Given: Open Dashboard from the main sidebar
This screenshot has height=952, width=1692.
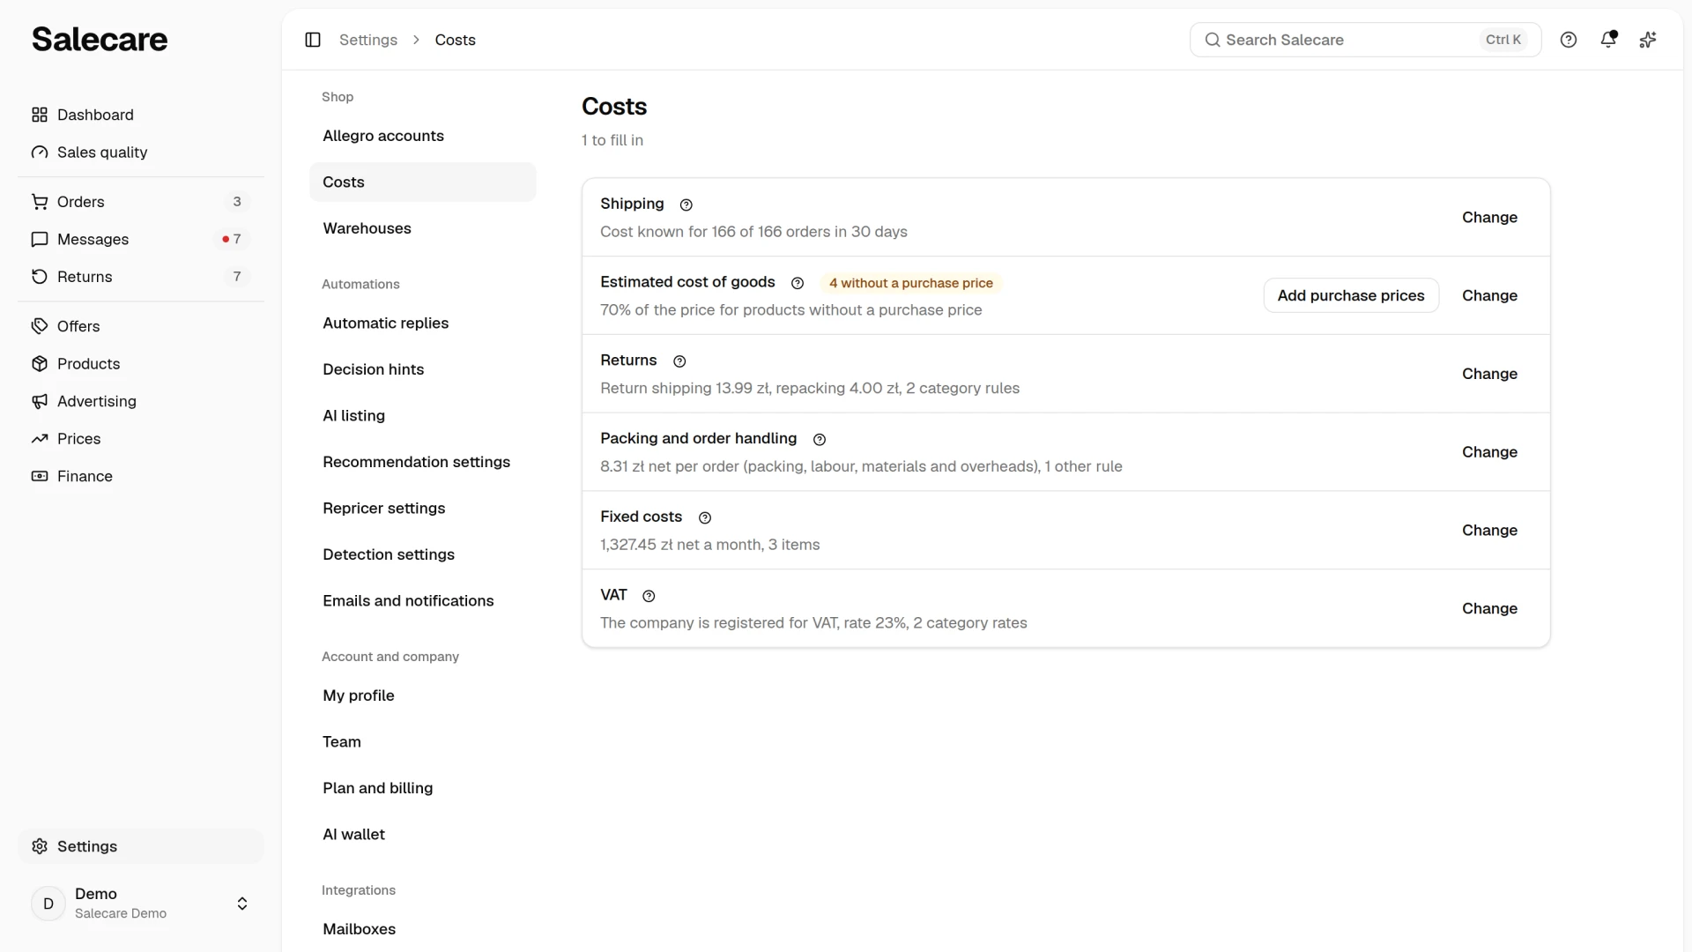Looking at the screenshot, I should click(x=141, y=115).
